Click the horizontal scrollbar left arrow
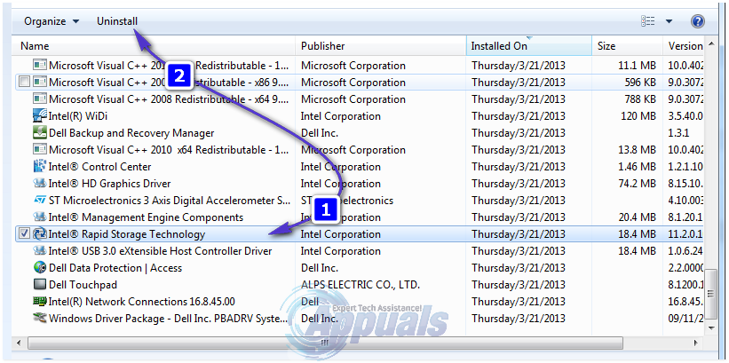The image size is (729, 363). (x=20, y=343)
